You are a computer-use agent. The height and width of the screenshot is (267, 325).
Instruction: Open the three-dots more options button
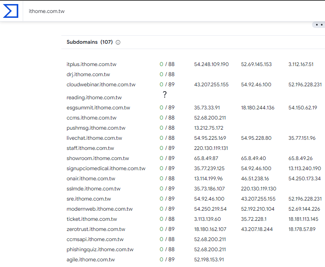point(319,25)
